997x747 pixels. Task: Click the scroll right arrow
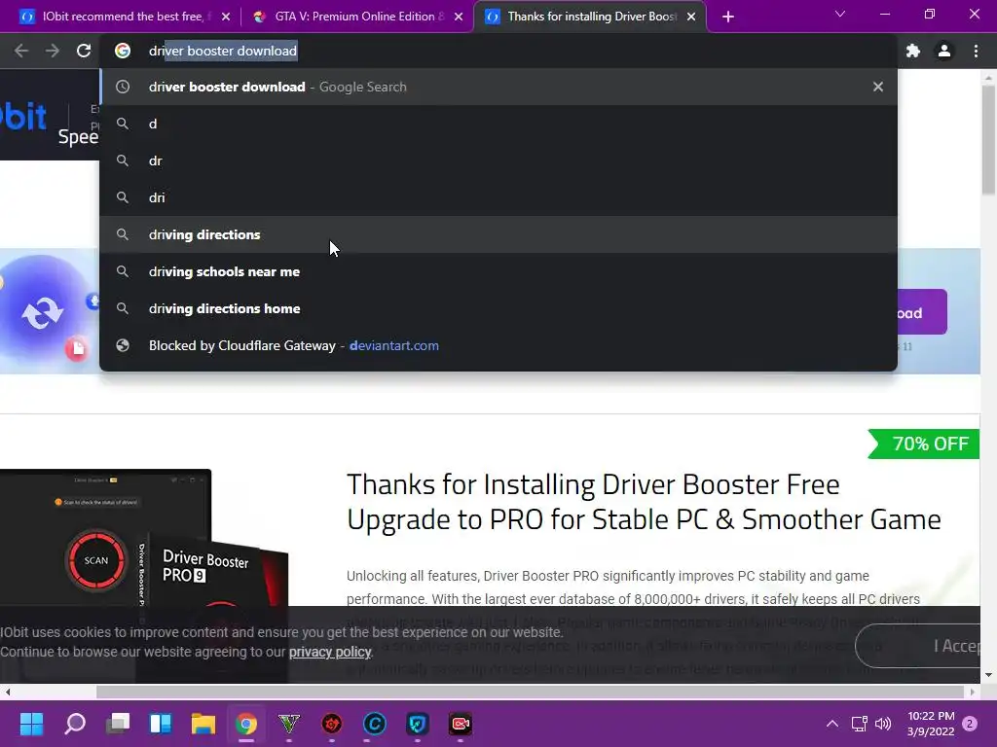[x=973, y=692]
